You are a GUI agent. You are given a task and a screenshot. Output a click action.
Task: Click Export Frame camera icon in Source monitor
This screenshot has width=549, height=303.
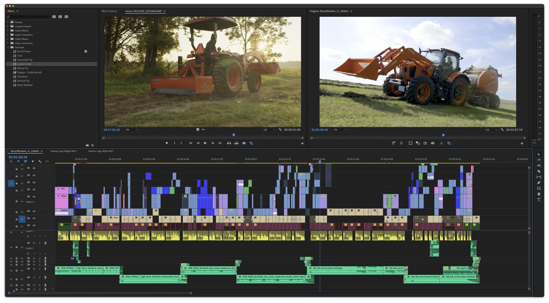pos(244,143)
